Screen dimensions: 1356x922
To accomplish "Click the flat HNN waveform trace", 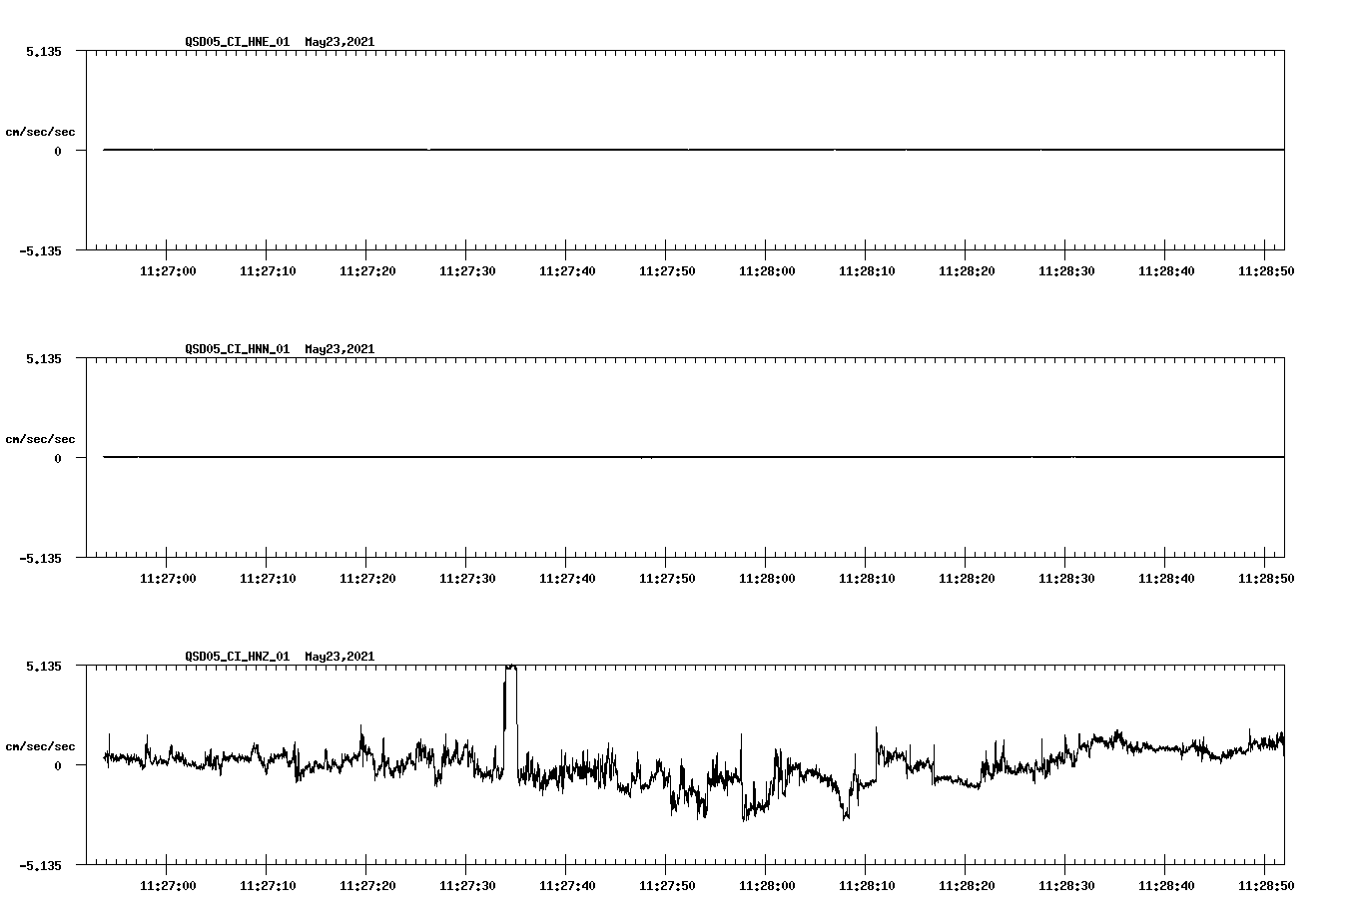I will [x=599, y=457].
